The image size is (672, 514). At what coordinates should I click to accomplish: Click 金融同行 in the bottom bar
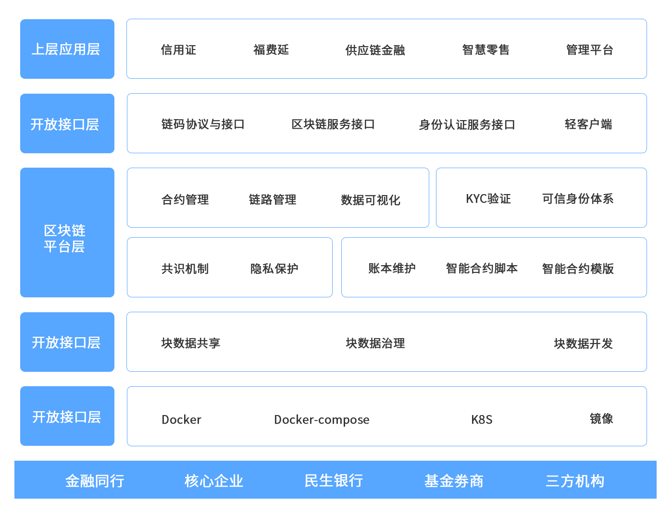click(x=95, y=480)
